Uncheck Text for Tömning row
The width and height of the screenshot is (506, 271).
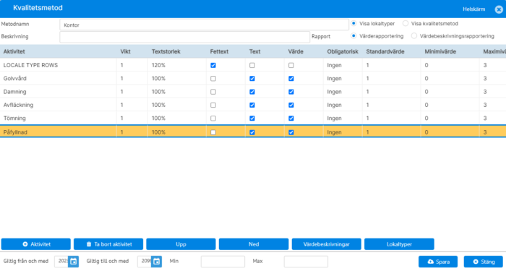point(252,118)
